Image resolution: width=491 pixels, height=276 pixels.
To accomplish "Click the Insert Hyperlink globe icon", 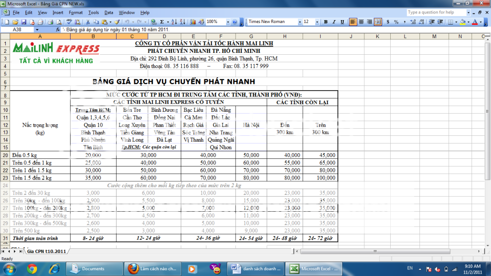I will (x=154, y=22).
